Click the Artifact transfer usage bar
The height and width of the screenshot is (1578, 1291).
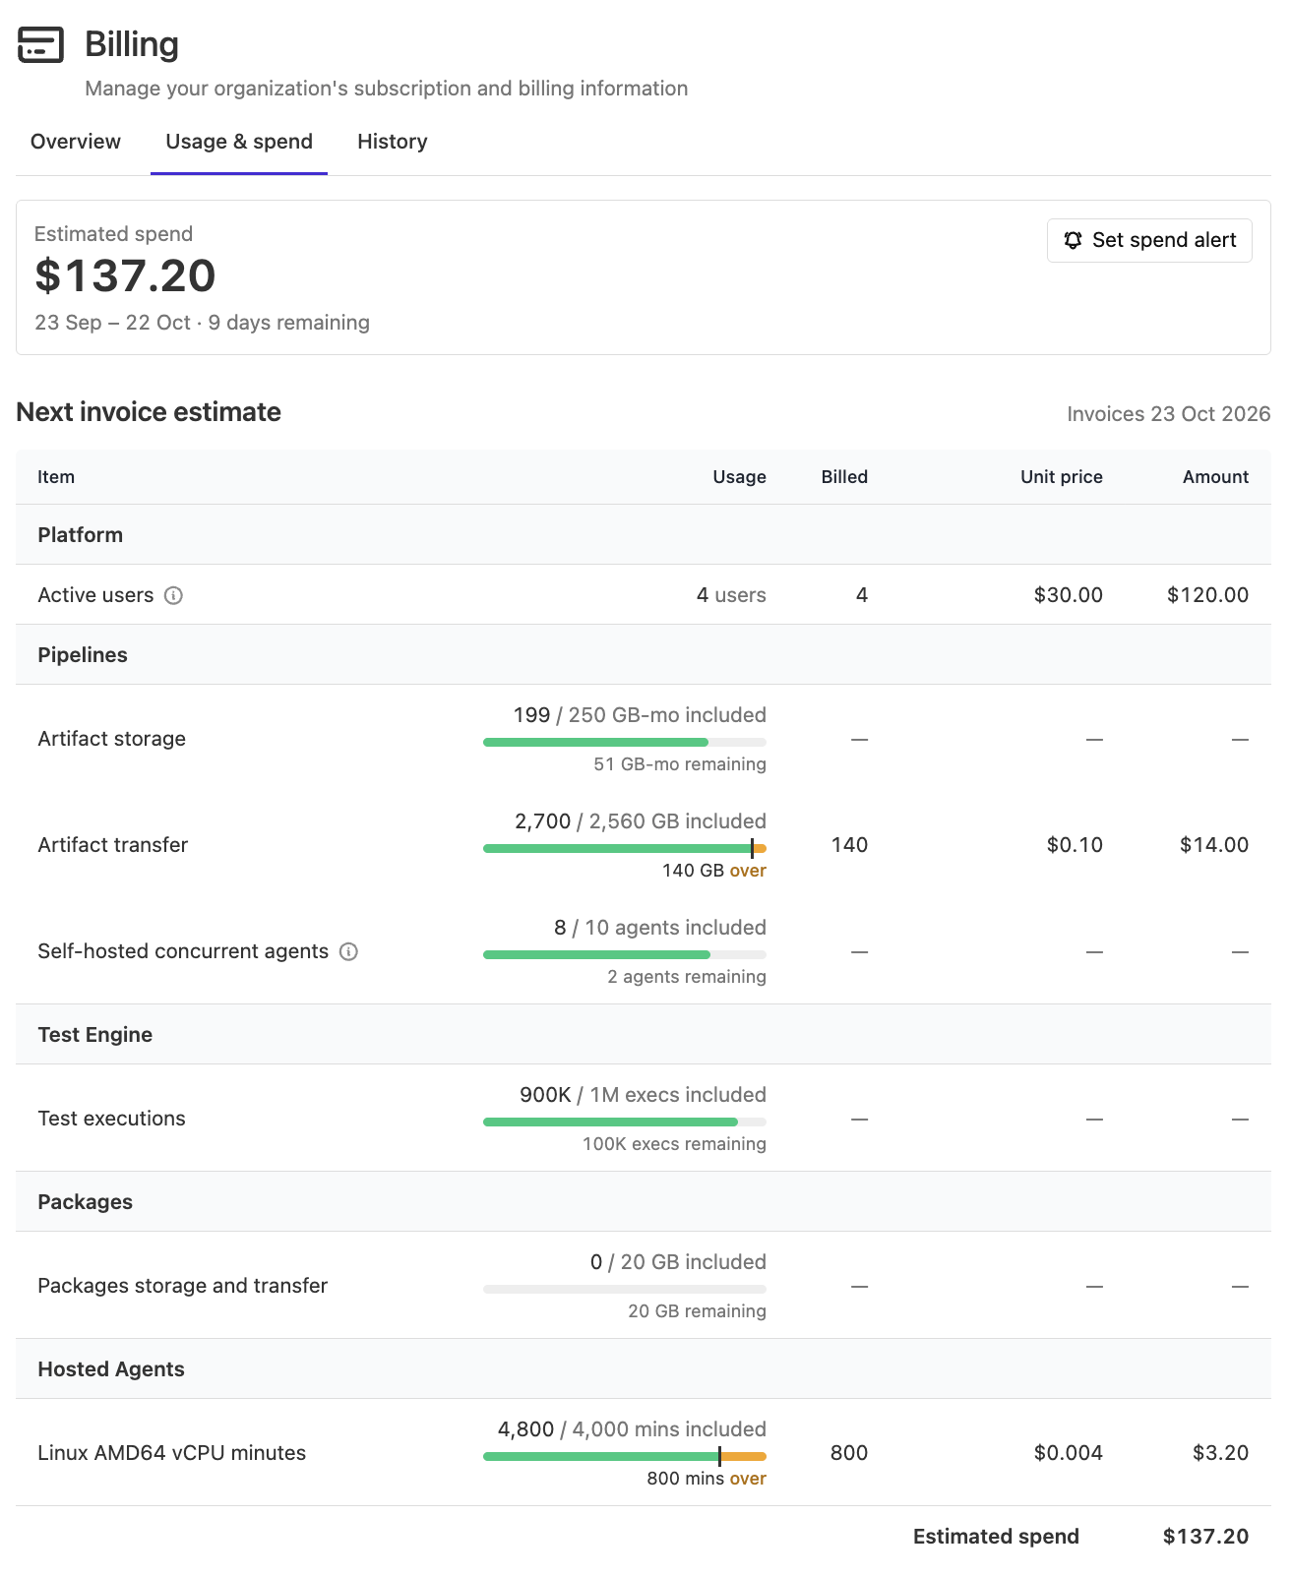625,848
